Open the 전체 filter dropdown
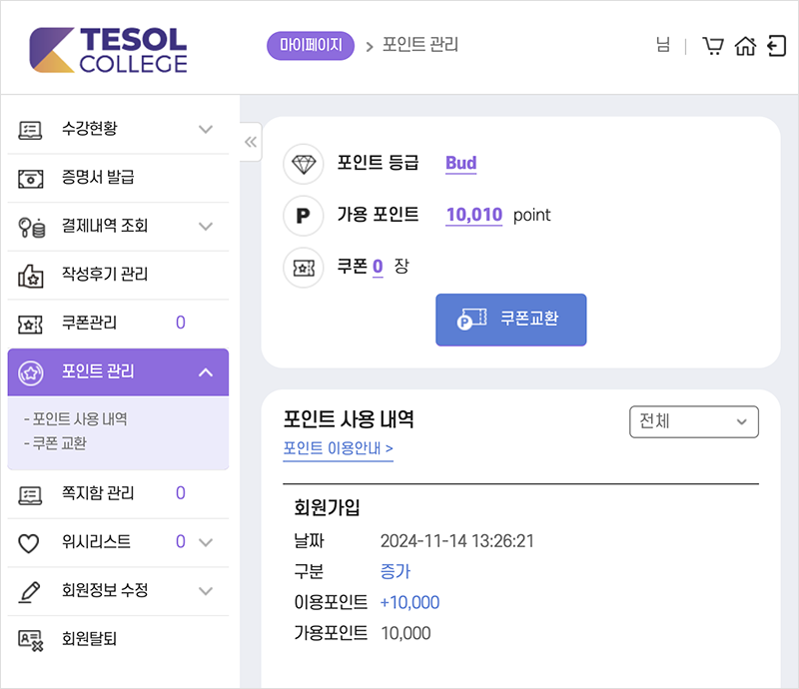The height and width of the screenshot is (689, 799). [693, 421]
